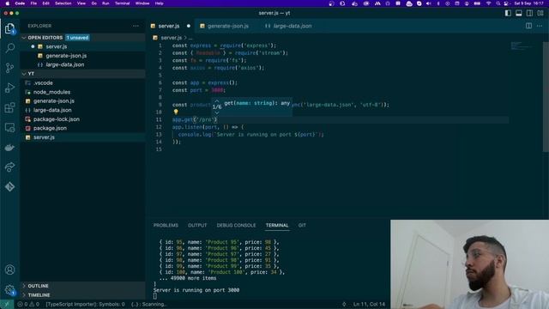This screenshot has width=549, height=309.
Task: Open Customize Layout icon
Action: click(540, 13)
